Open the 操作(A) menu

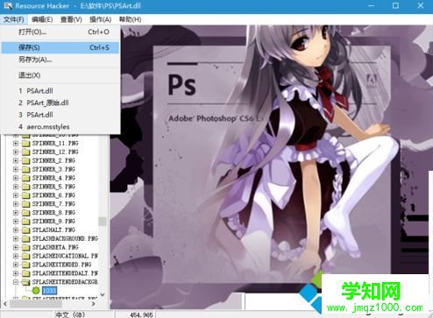[100, 19]
